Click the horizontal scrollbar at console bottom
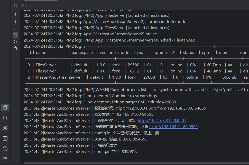The width and height of the screenshot is (249, 165). (136, 163)
